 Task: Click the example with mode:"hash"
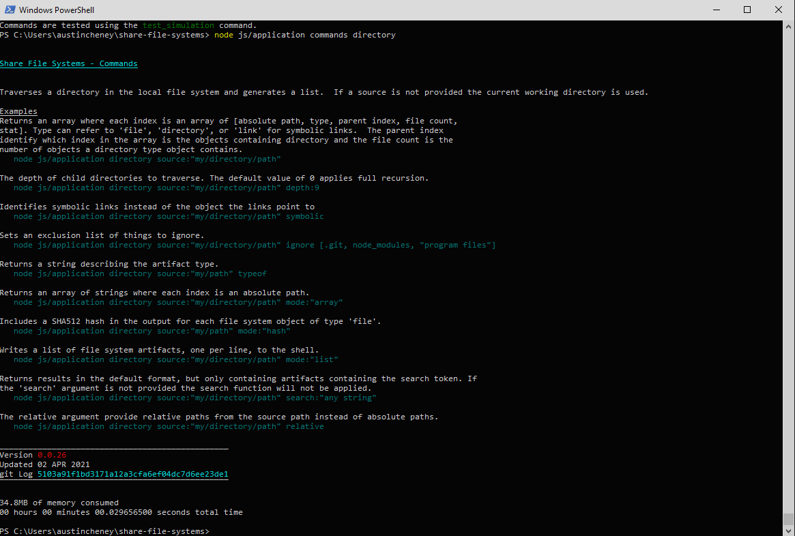click(152, 331)
